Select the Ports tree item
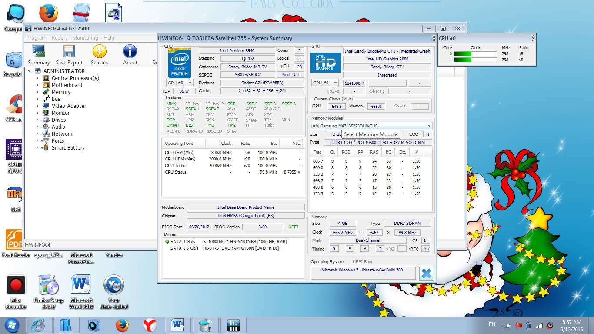This screenshot has width=594, height=334. [58, 140]
